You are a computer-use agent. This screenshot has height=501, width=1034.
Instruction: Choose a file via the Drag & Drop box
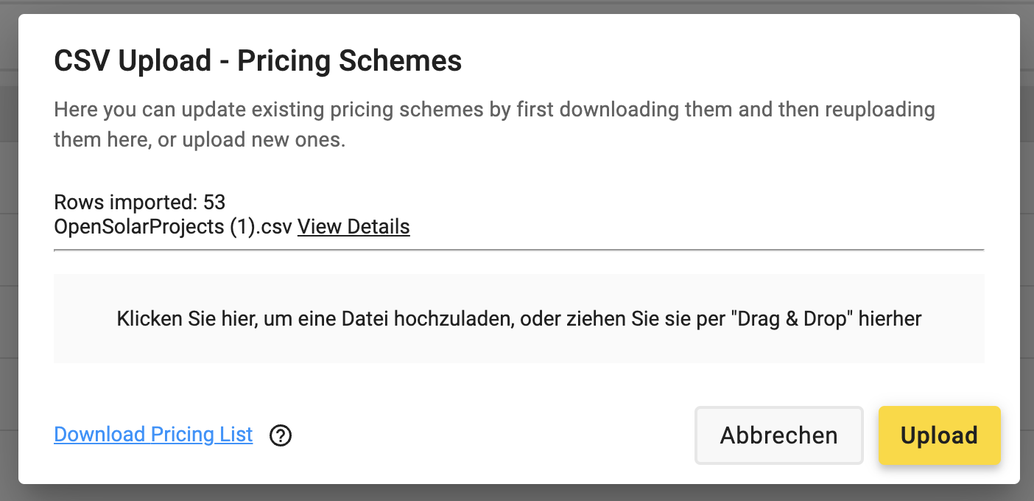click(x=519, y=319)
